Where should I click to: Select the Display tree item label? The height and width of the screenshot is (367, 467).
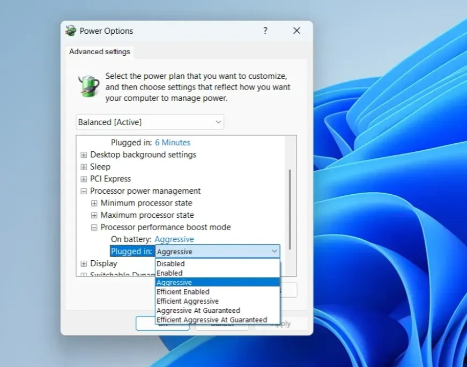pos(103,263)
